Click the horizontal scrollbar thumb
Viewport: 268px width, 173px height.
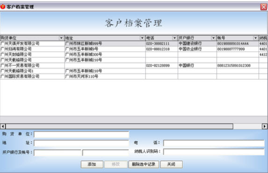coord(119,126)
